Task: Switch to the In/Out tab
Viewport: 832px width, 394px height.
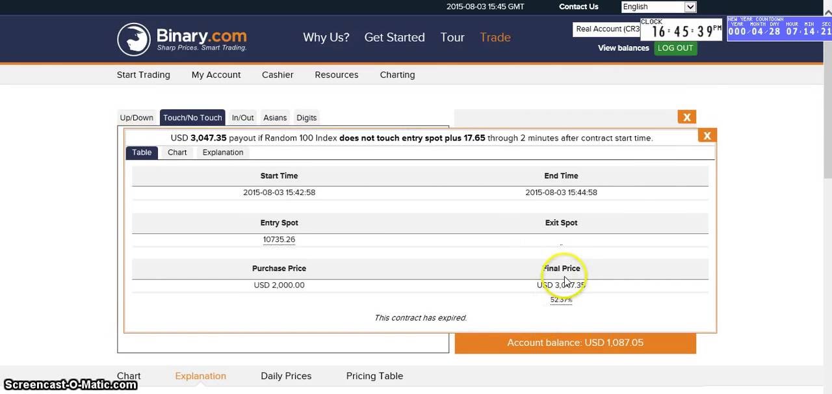Action: click(x=242, y=118)
